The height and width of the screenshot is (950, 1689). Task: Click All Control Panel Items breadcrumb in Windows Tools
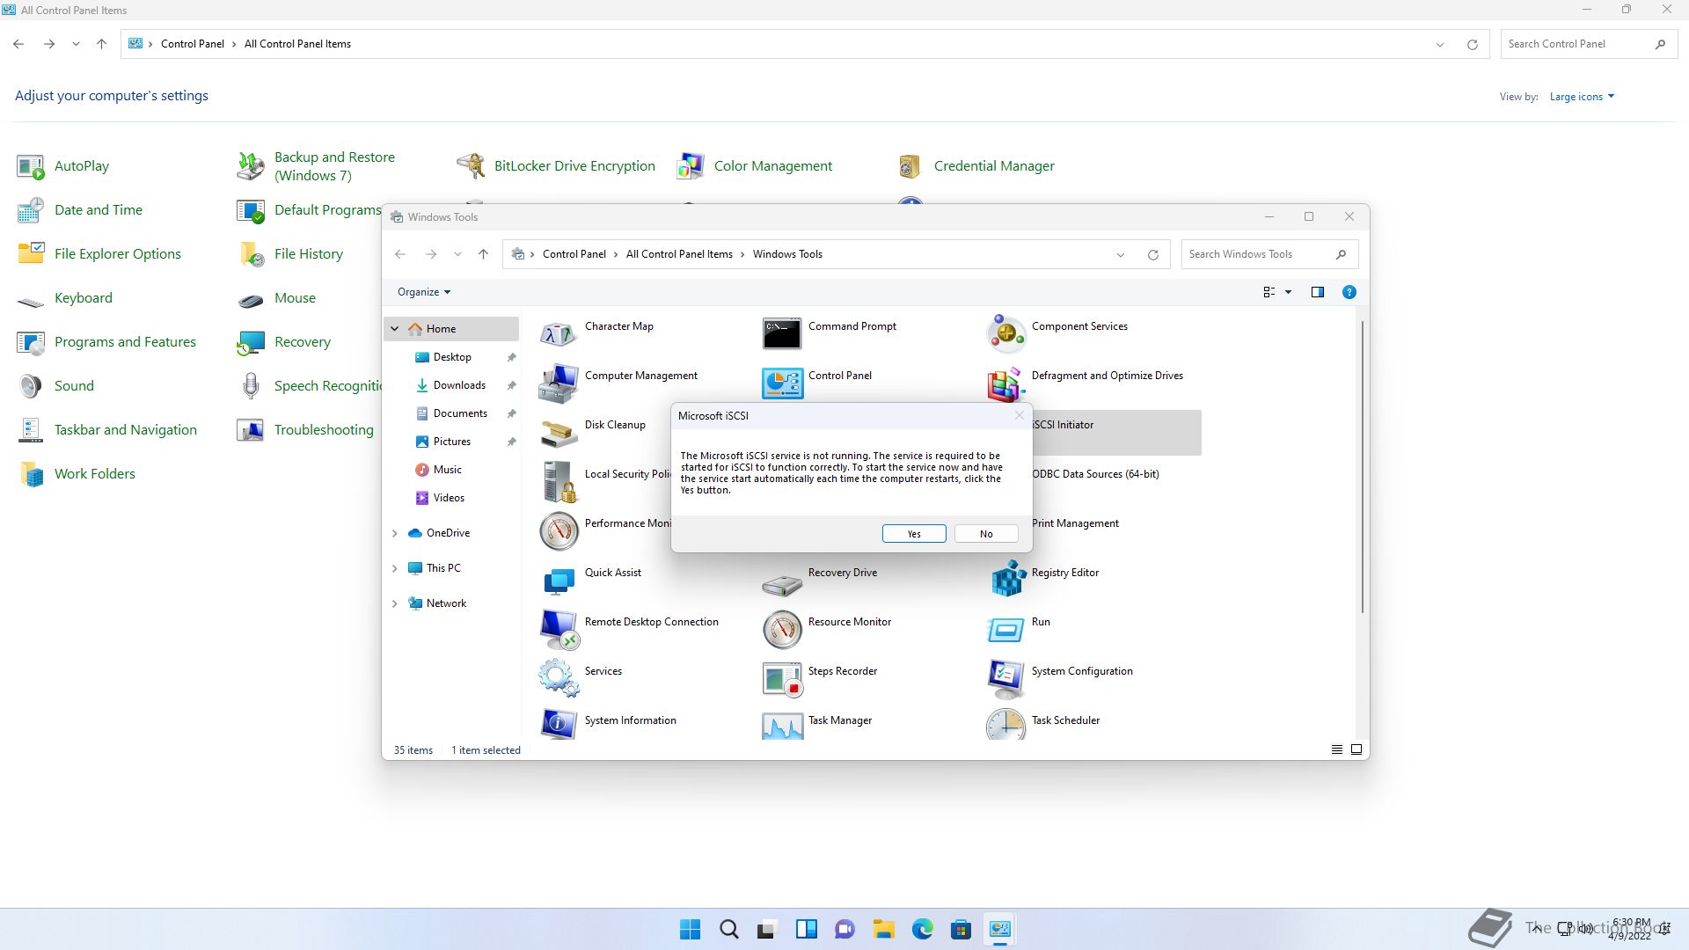(x=679, y=254)
